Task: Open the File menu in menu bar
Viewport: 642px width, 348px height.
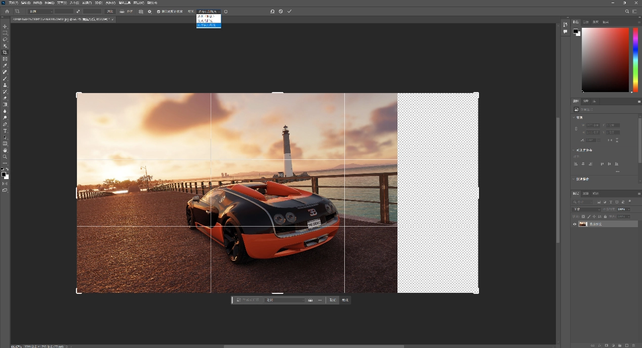Action: pos(13,3)
